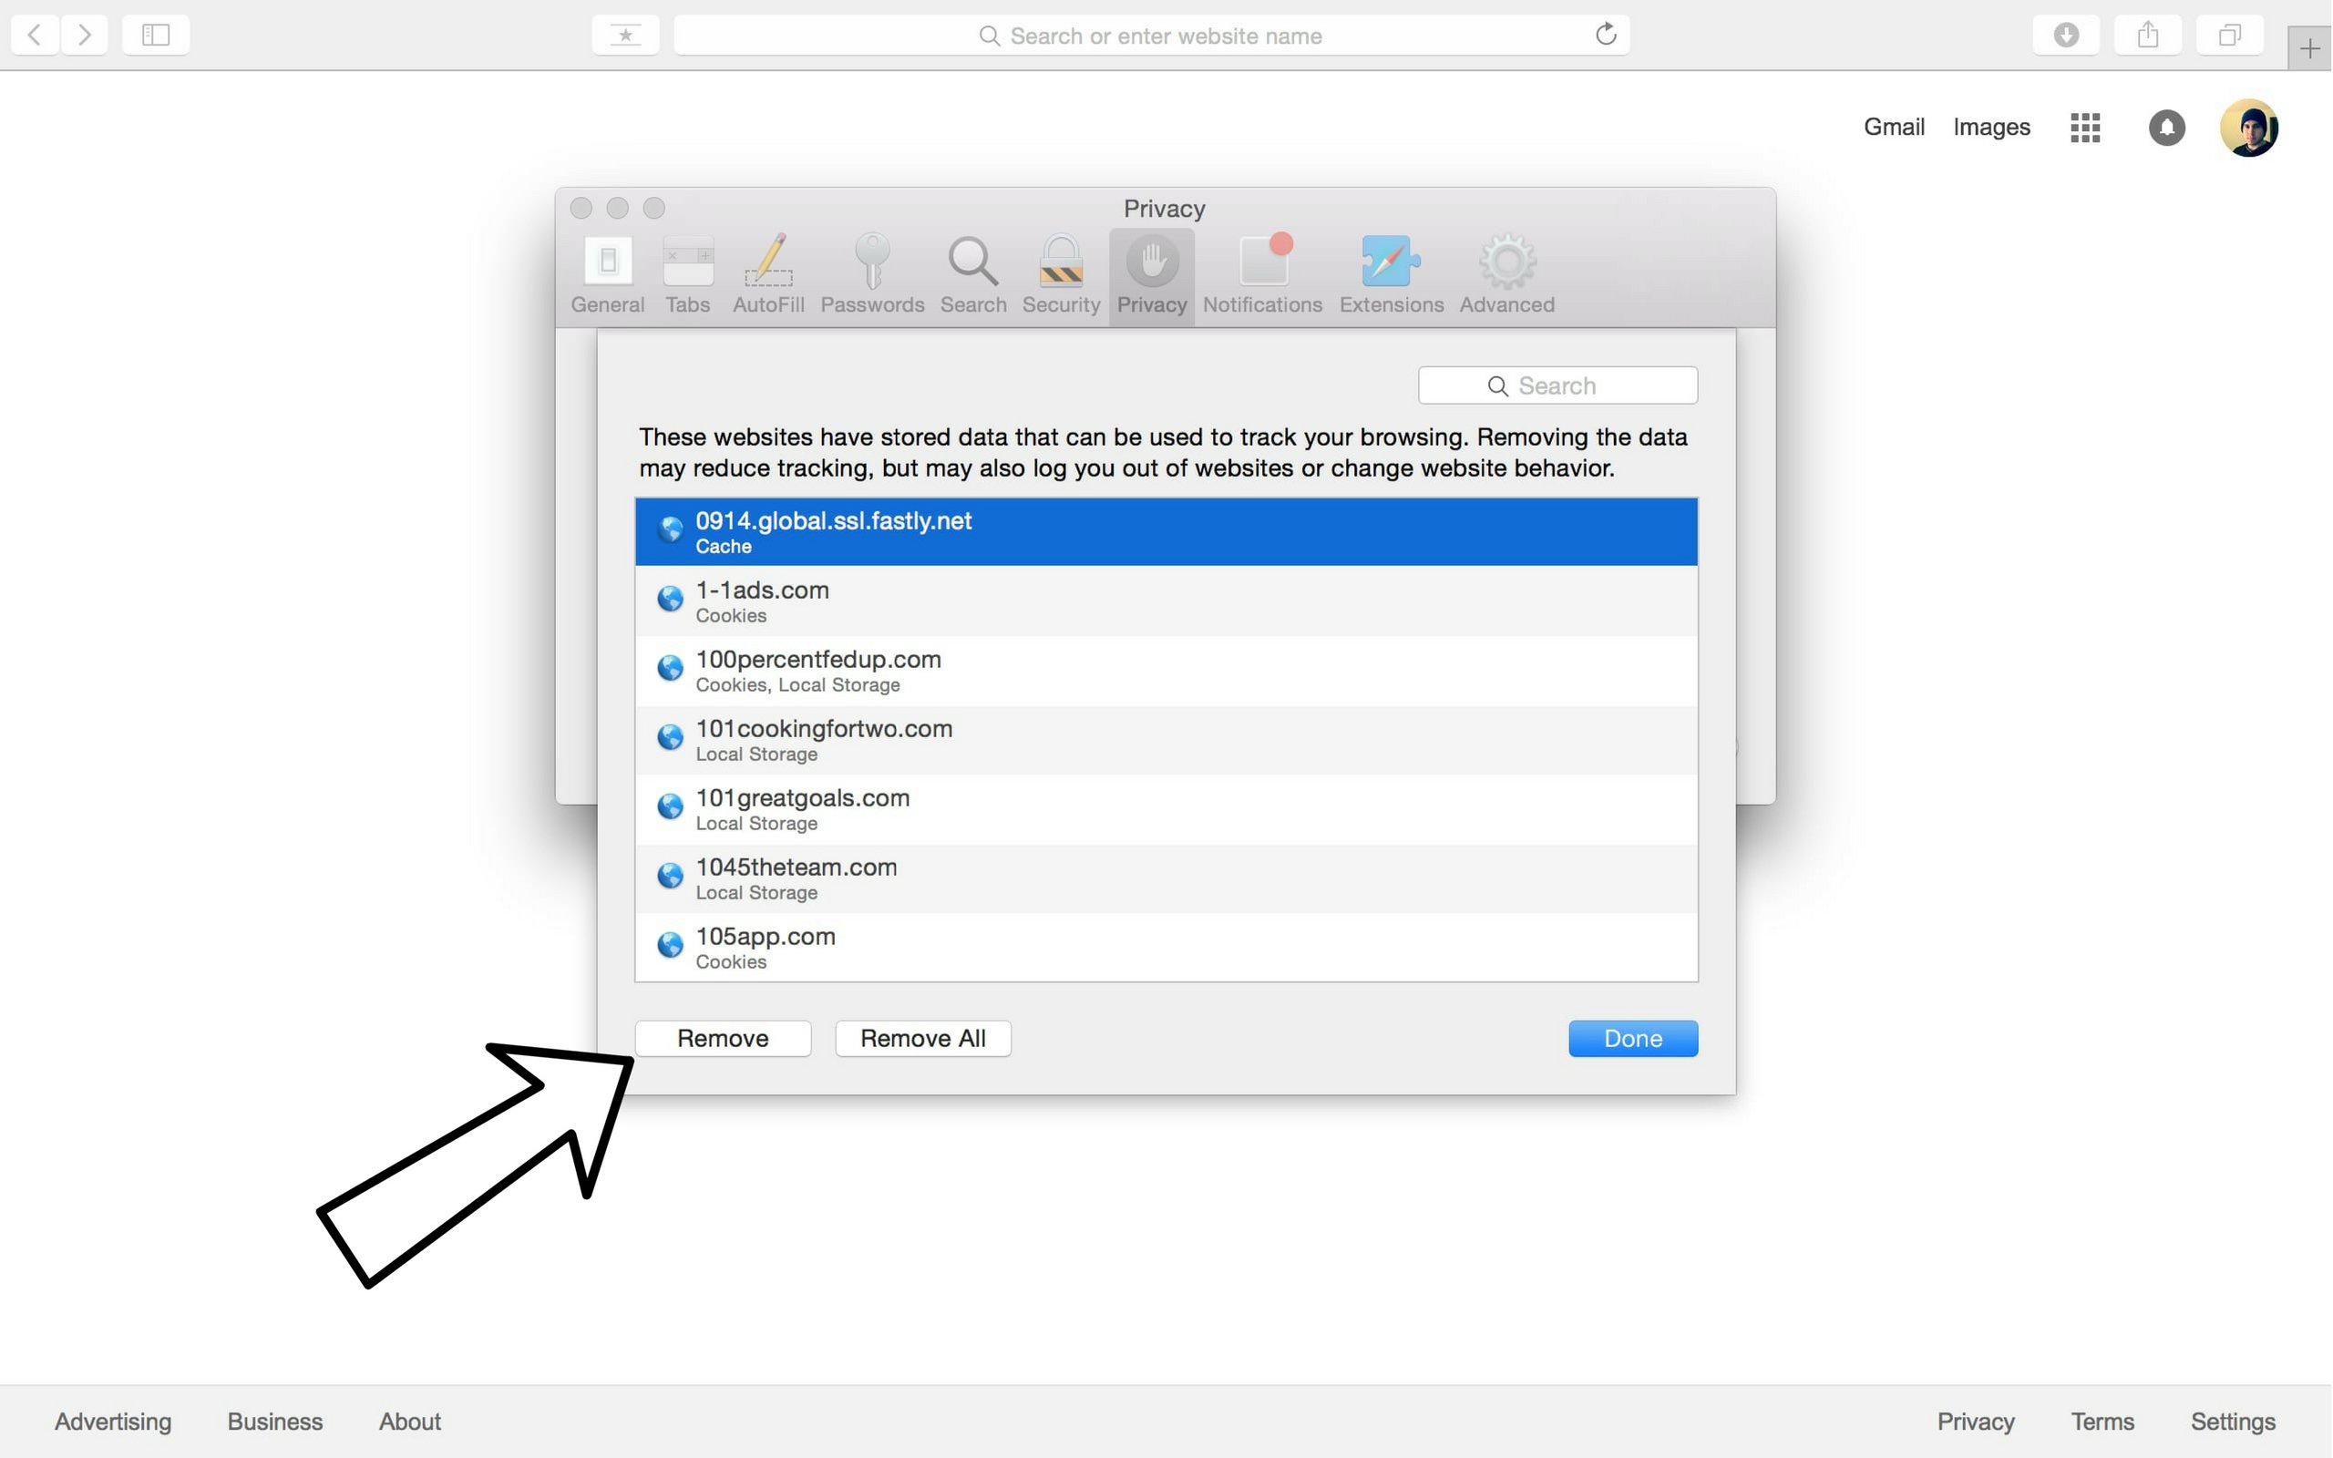Open the Tabs preferences panel

[x=685, y=272]
